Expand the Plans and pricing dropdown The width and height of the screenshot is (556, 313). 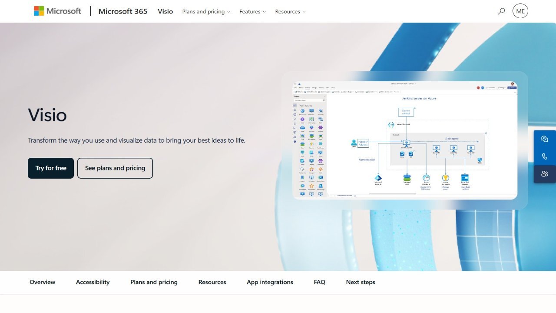tap(206, 12)
